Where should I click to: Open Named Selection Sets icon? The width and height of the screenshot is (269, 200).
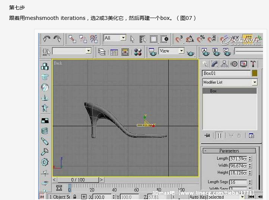point(46,52)
